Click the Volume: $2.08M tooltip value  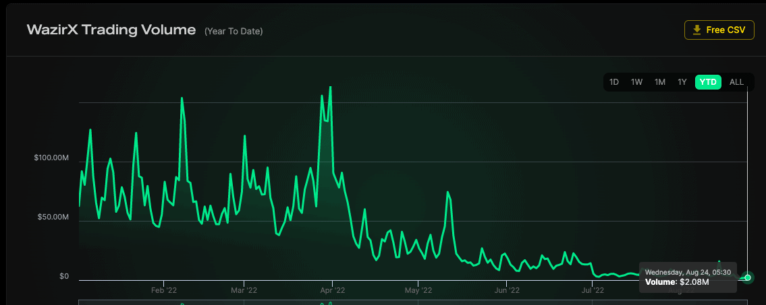point(677,281)
